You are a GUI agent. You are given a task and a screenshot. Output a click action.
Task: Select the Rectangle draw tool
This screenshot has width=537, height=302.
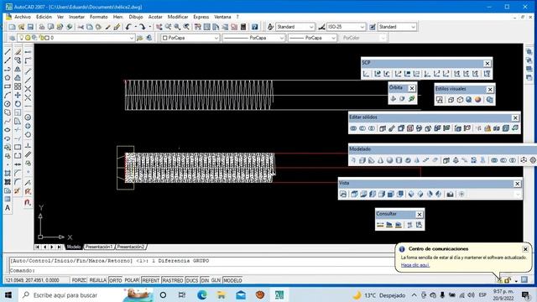8,86
